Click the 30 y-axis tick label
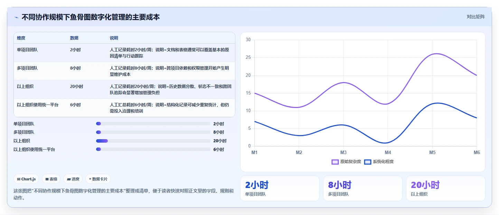499x215 pixels. tap(248, 40)
